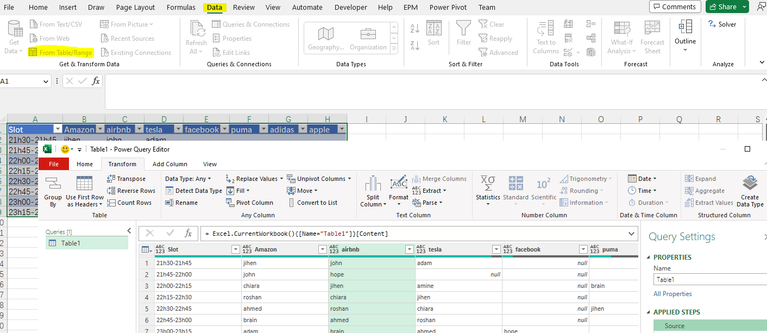Screen dimensions: 767x333
Task: Switch to Formulas tab in Excel
Action: tap(182, 8)
